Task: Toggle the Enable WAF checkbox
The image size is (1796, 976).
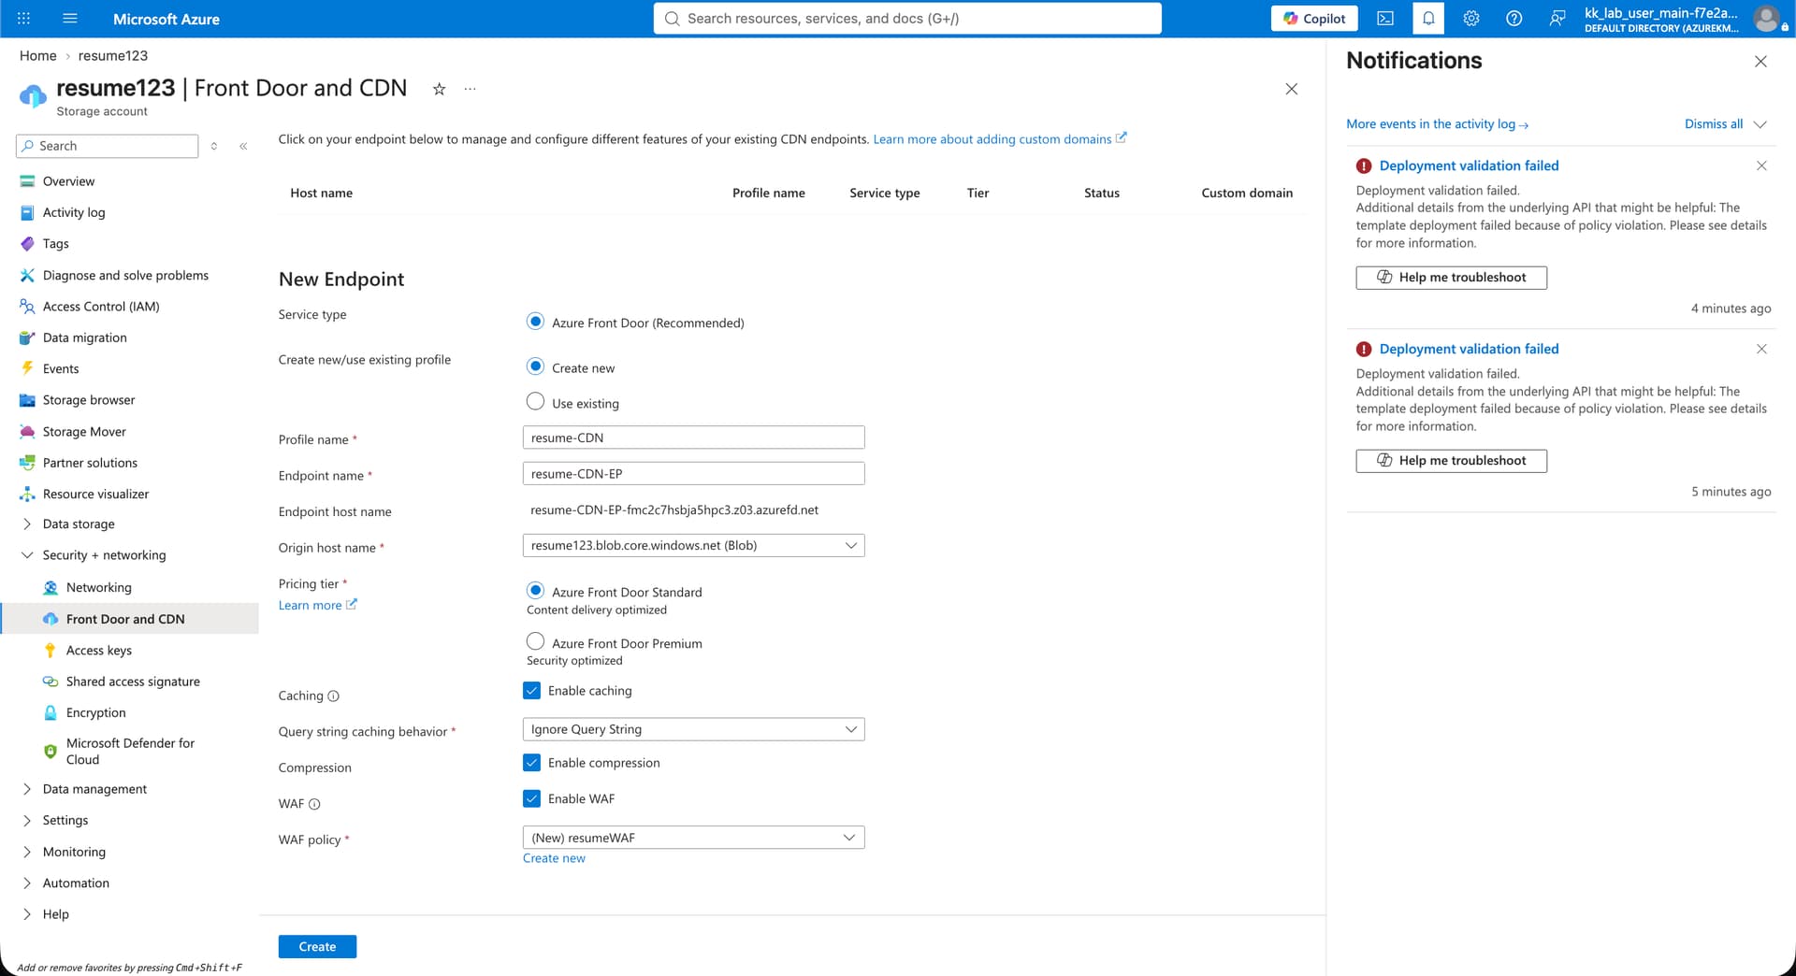Action: click(532, 798)
